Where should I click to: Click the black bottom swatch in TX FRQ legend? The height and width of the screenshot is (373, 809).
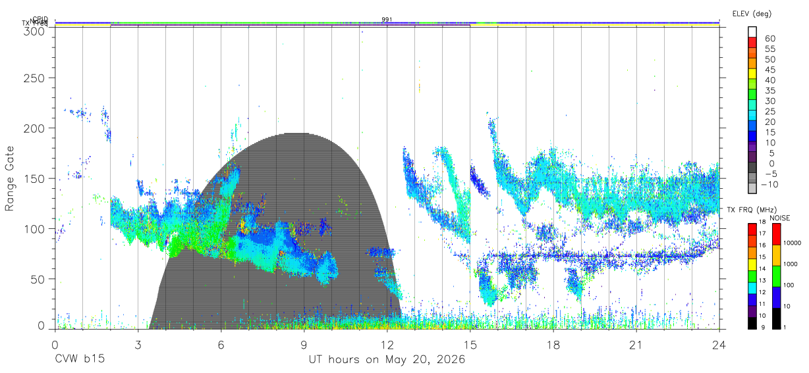tap(752, 323)
